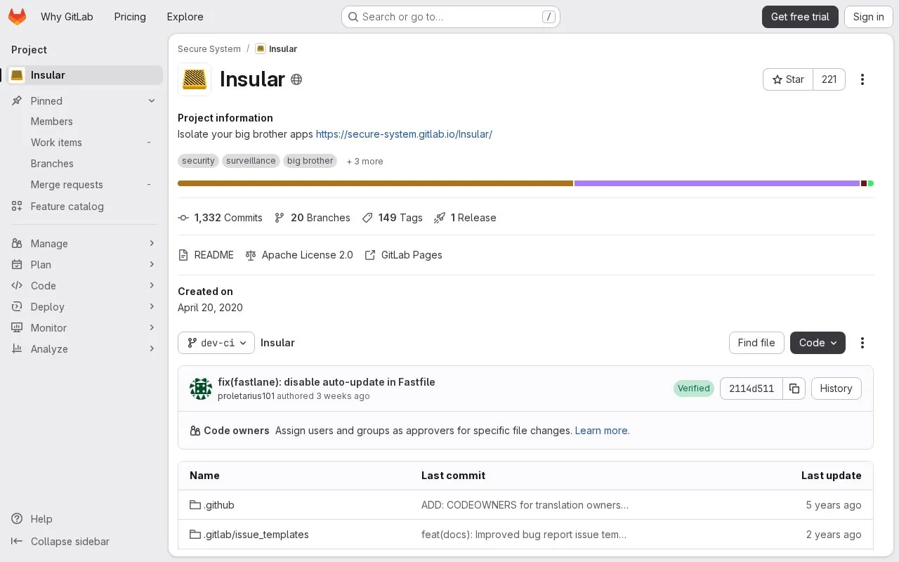This screenshot has height=562, width=899.
Task: Open commit 2114d511
Action: (x=752, y=388)
